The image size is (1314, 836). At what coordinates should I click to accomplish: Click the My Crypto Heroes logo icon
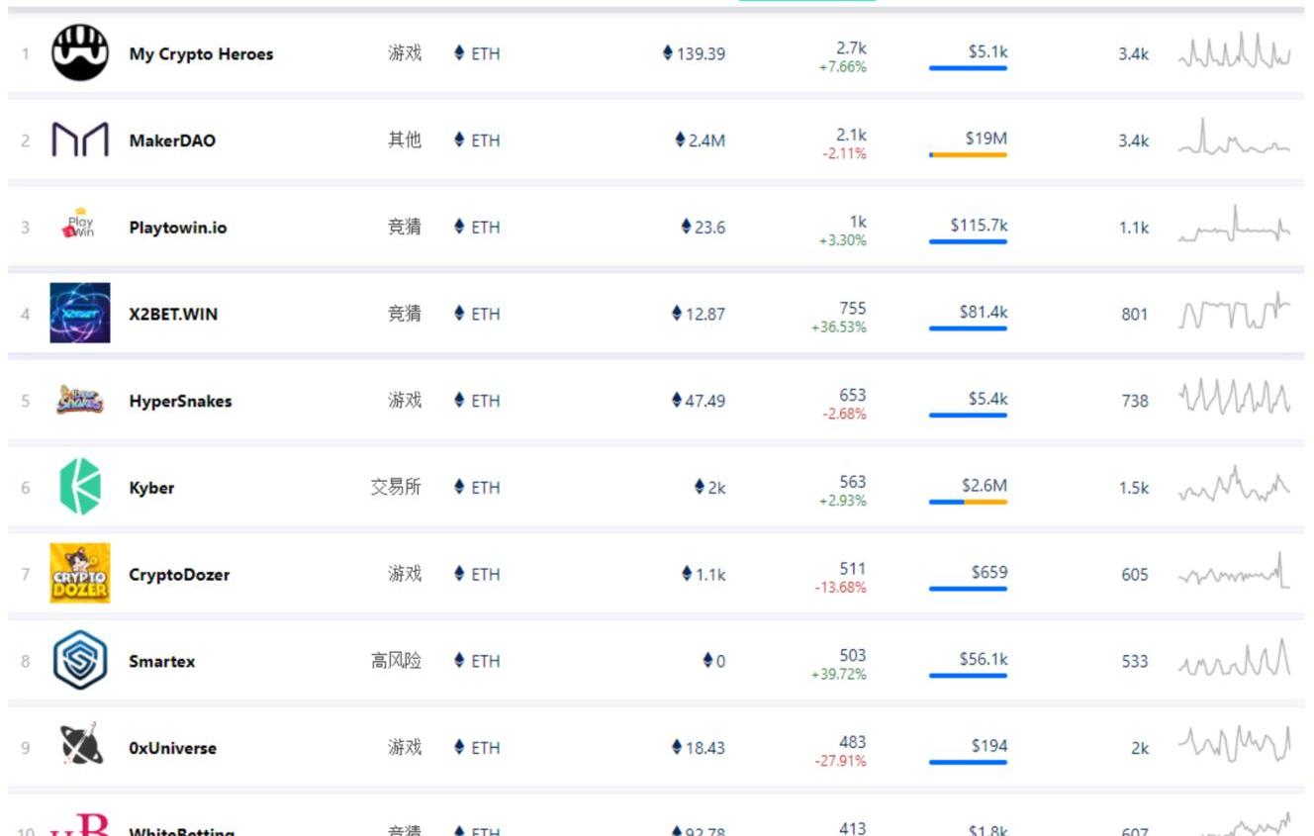[x=80, y=53]
